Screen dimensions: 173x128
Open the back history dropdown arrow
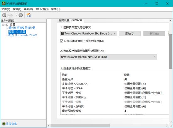coord(16,15)
